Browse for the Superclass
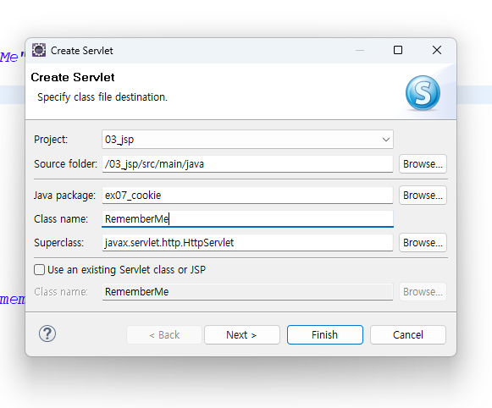Viewport: 492px width, 408px height. click(423, 243)
